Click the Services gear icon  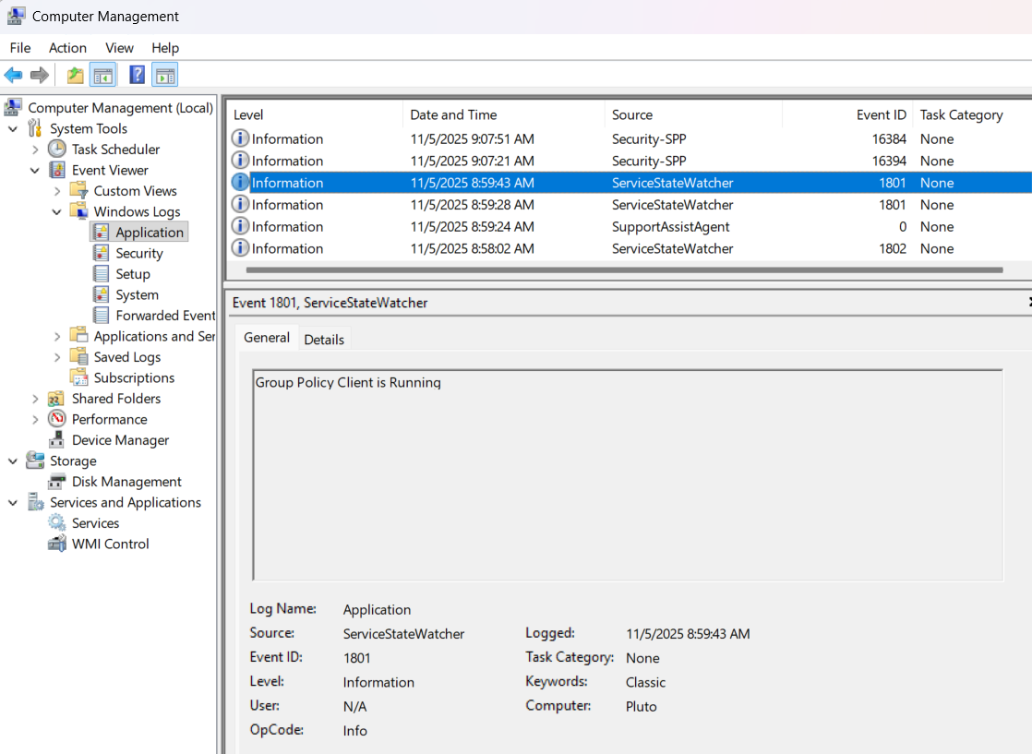57,523
